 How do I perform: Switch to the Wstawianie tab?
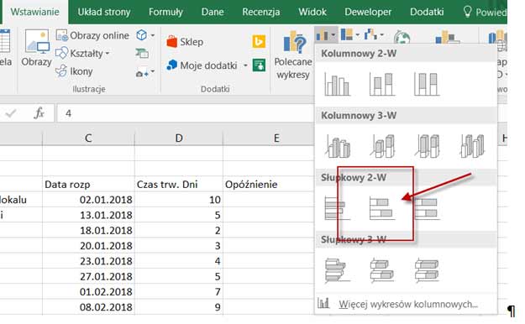click(x=34, y=12)
